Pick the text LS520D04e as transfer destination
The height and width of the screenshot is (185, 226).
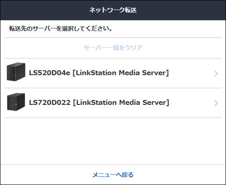click(x=50, y=73)
